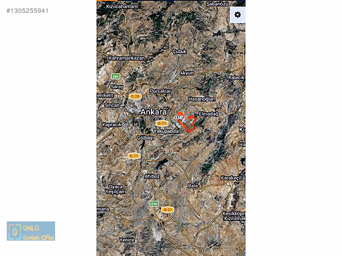
Task: Click the O-20 road shield near Yakupabdal
Action: [x=162, y=123]
